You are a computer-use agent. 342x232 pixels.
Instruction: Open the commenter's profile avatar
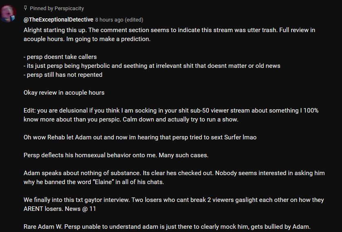point(9,14)
